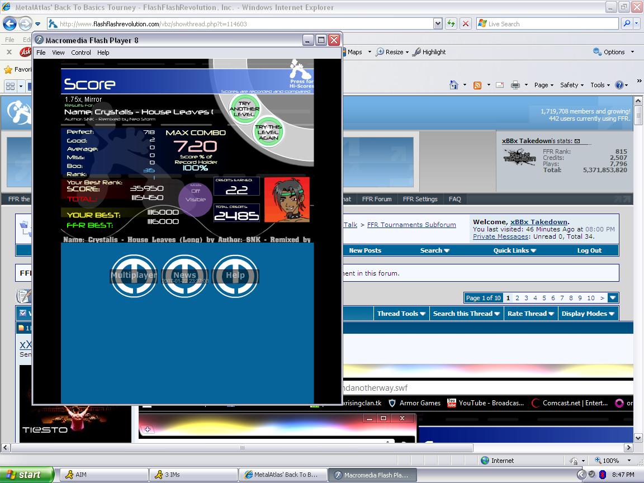
Task: Click the Ask toolbar logo icon
Action: 26,52
